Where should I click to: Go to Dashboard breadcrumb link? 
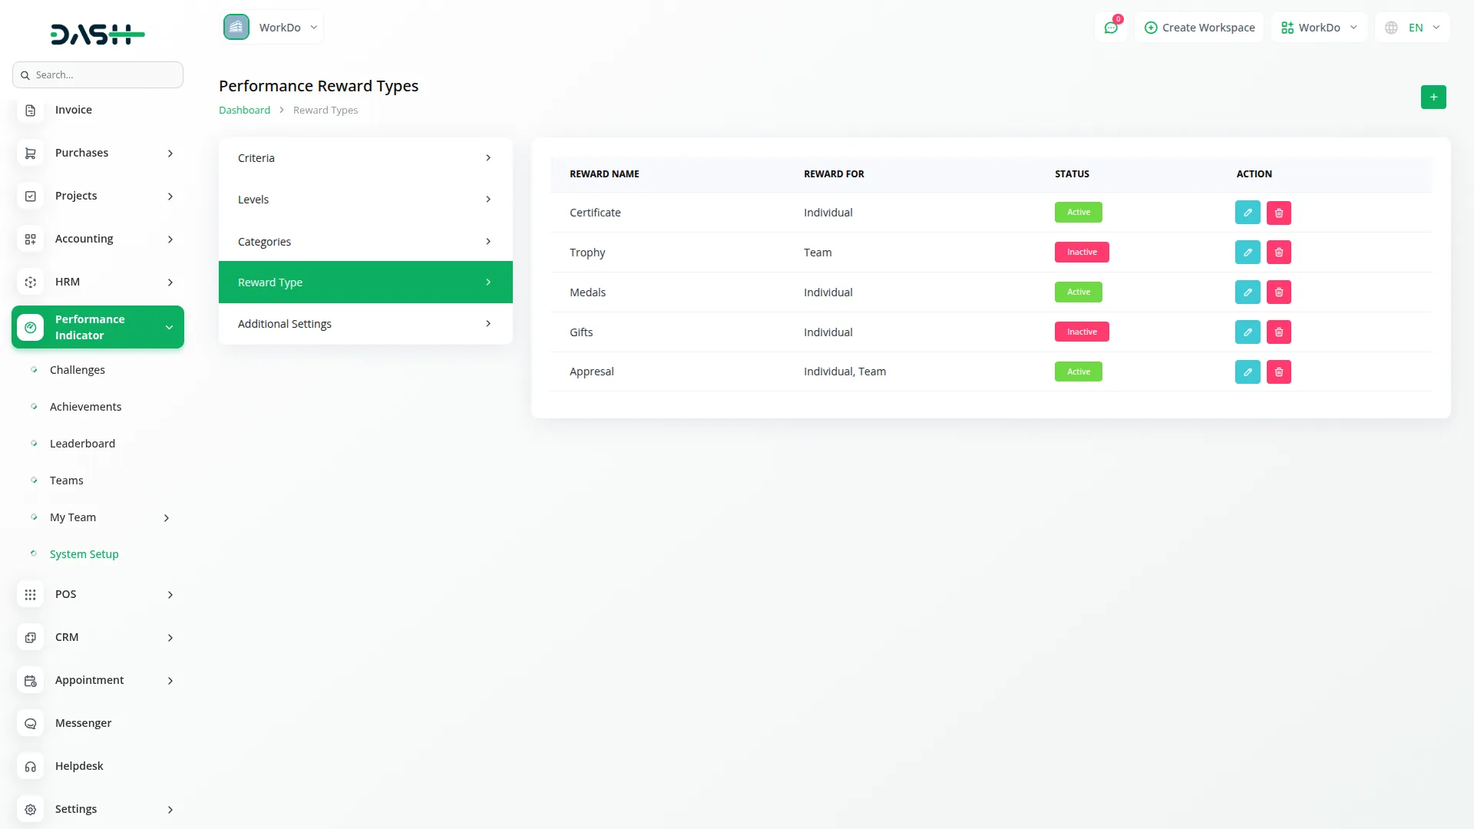244,111
